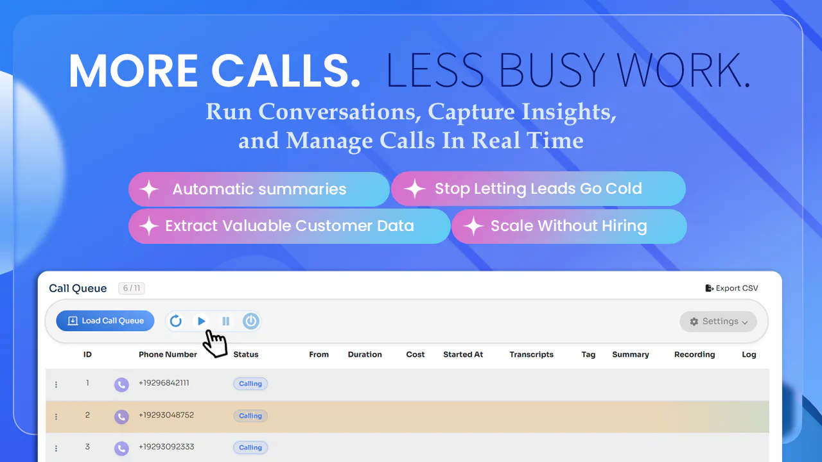Open the row menu for call ID 1
The image size is (822, 462).
click(x=56, y=384)
